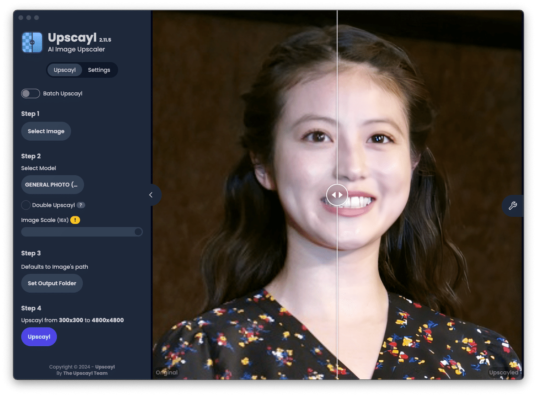The width and height of the screenshot is (537, 396).
Task: Click the 'Batch Upscayl' label text
Action: [63, 94]
